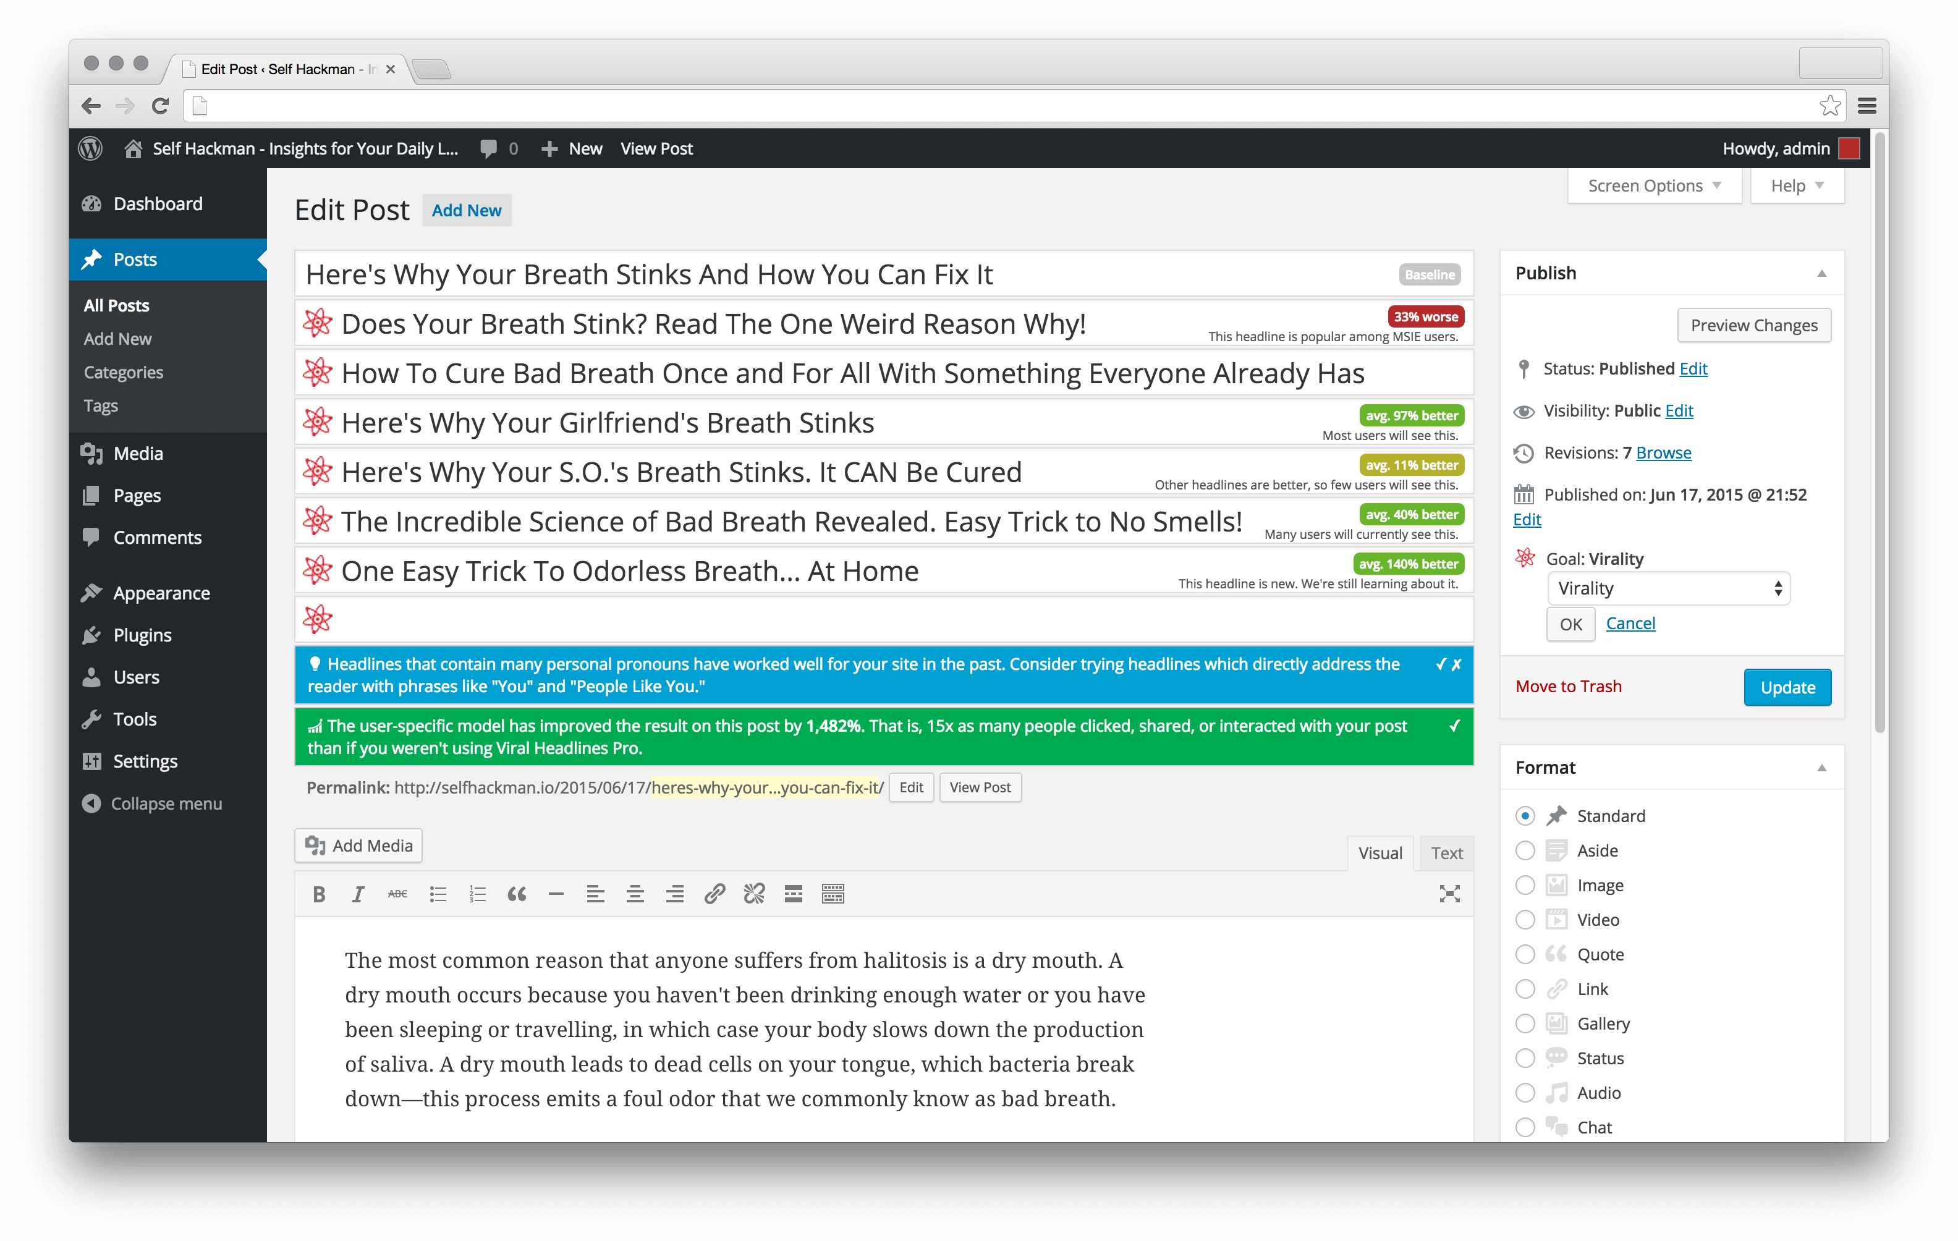Expand the Screen Options panel

click(1653, 186)
